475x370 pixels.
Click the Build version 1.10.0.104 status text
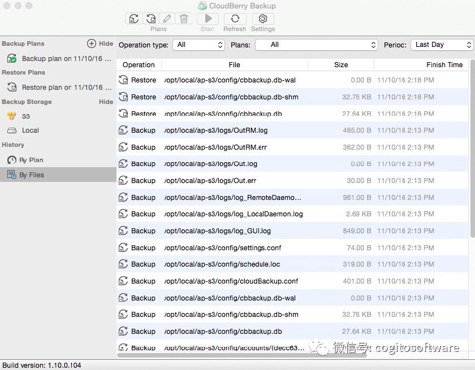42,365
